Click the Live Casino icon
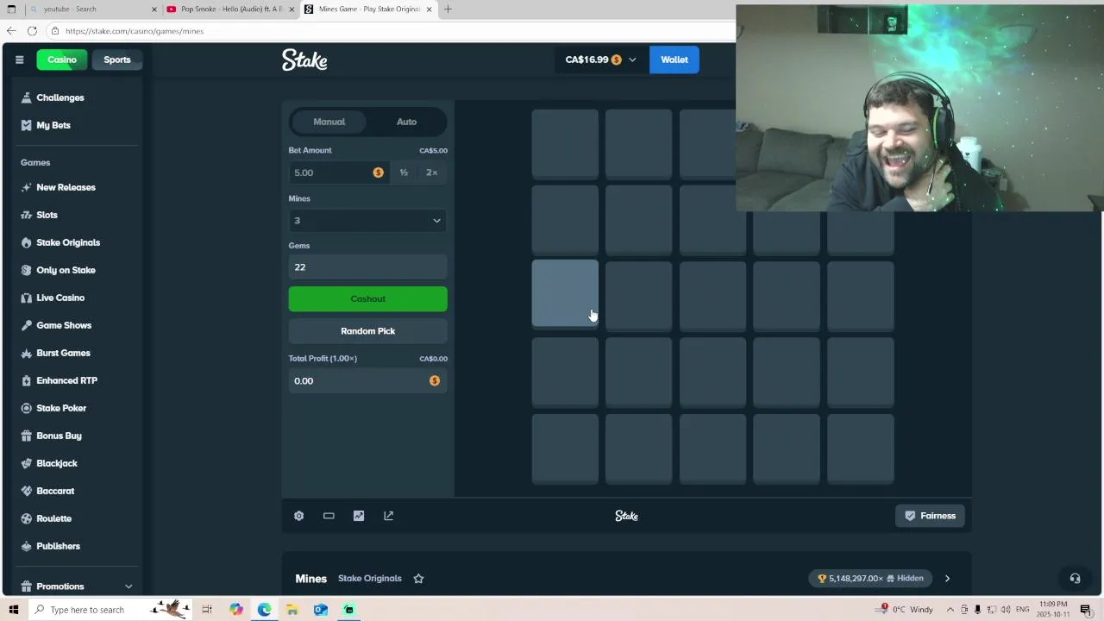The width and height of the screenshot is (1104, 621). [26, 298]
